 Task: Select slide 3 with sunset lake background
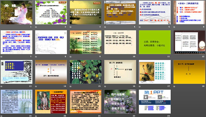click(x=86, y=12)
